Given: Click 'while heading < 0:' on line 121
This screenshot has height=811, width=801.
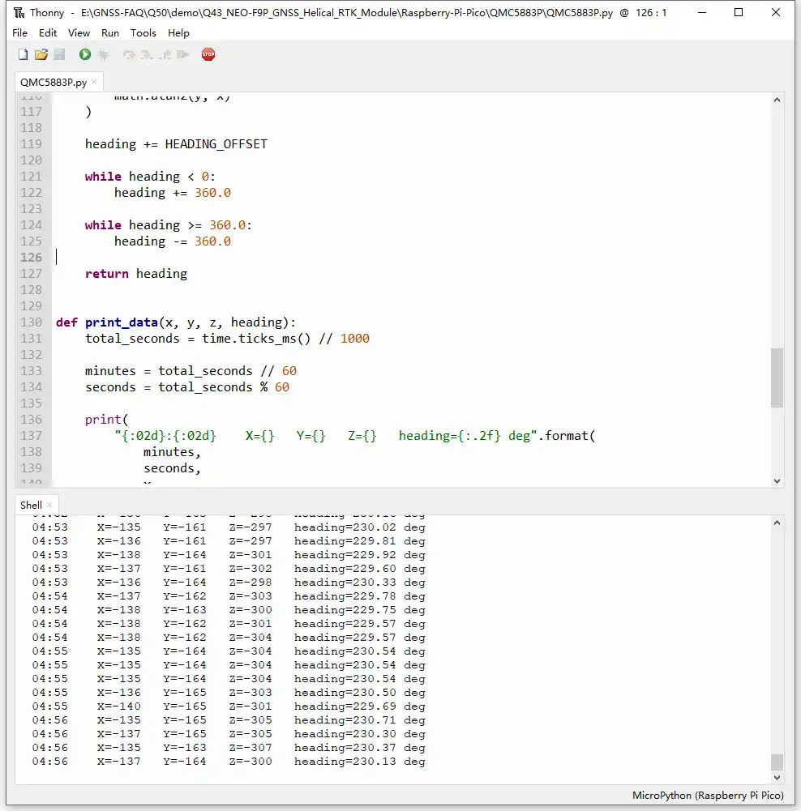Looking at the screenshot, I should tap(150, 177).
